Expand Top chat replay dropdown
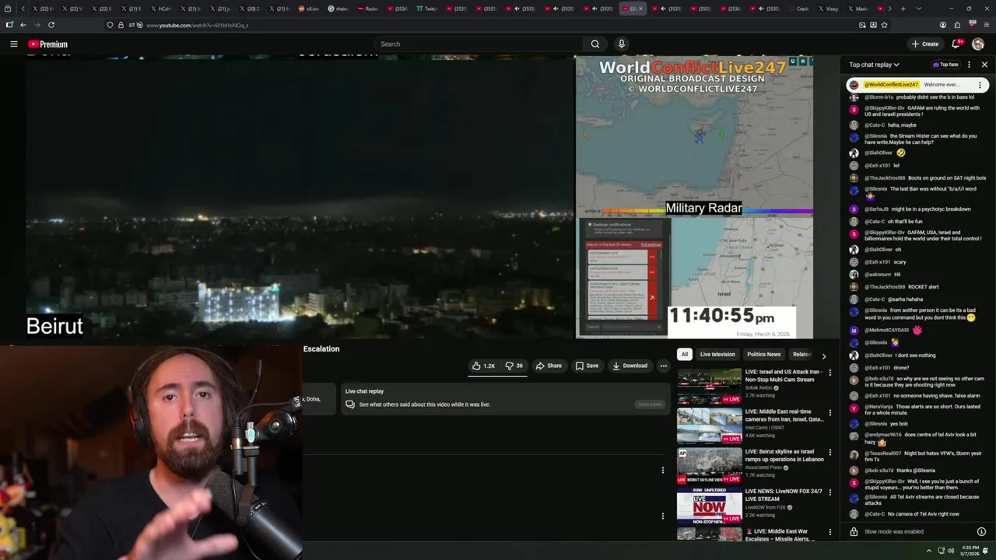 (874, 65)
